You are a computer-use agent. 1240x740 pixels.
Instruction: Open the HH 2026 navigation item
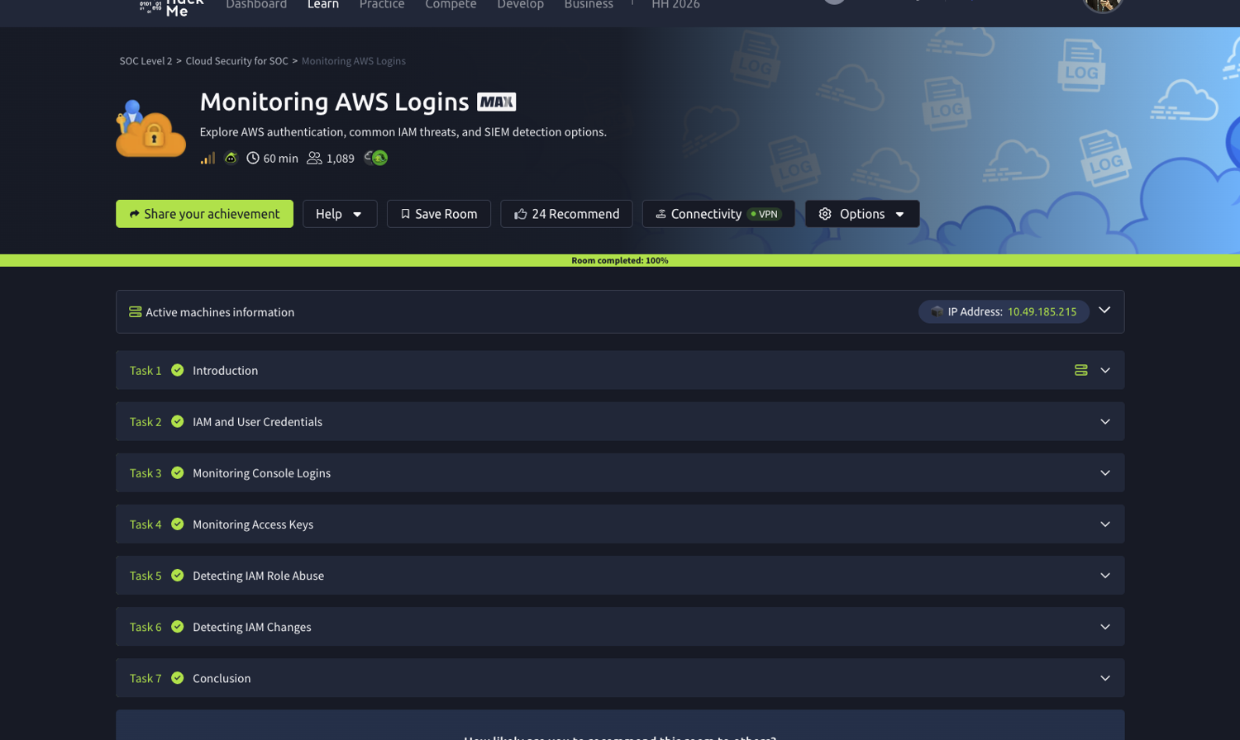[675, 4]
